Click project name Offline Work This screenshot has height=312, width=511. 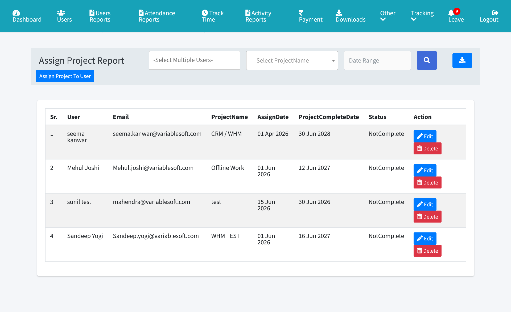[x=228, y=168]
